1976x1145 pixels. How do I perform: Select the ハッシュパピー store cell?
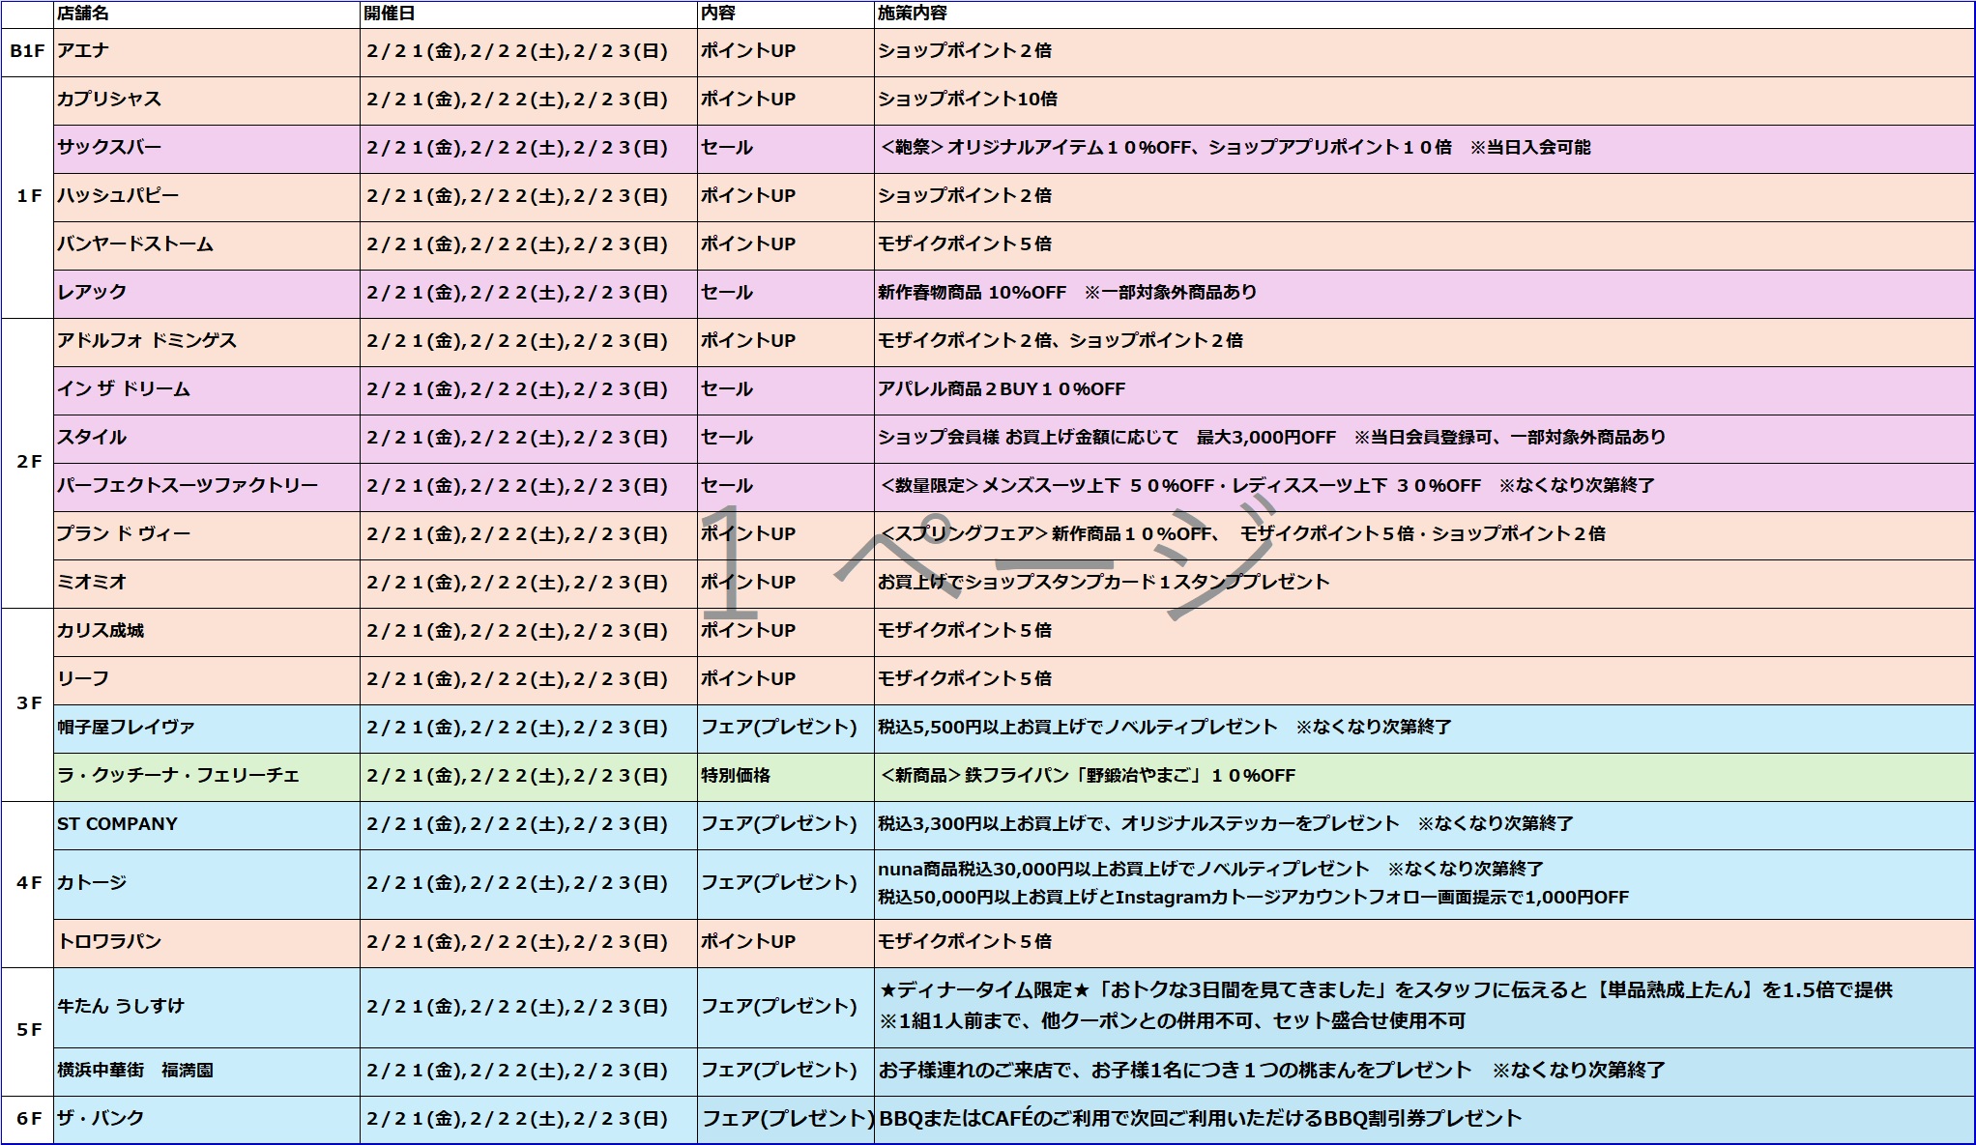tap(207, 197)
